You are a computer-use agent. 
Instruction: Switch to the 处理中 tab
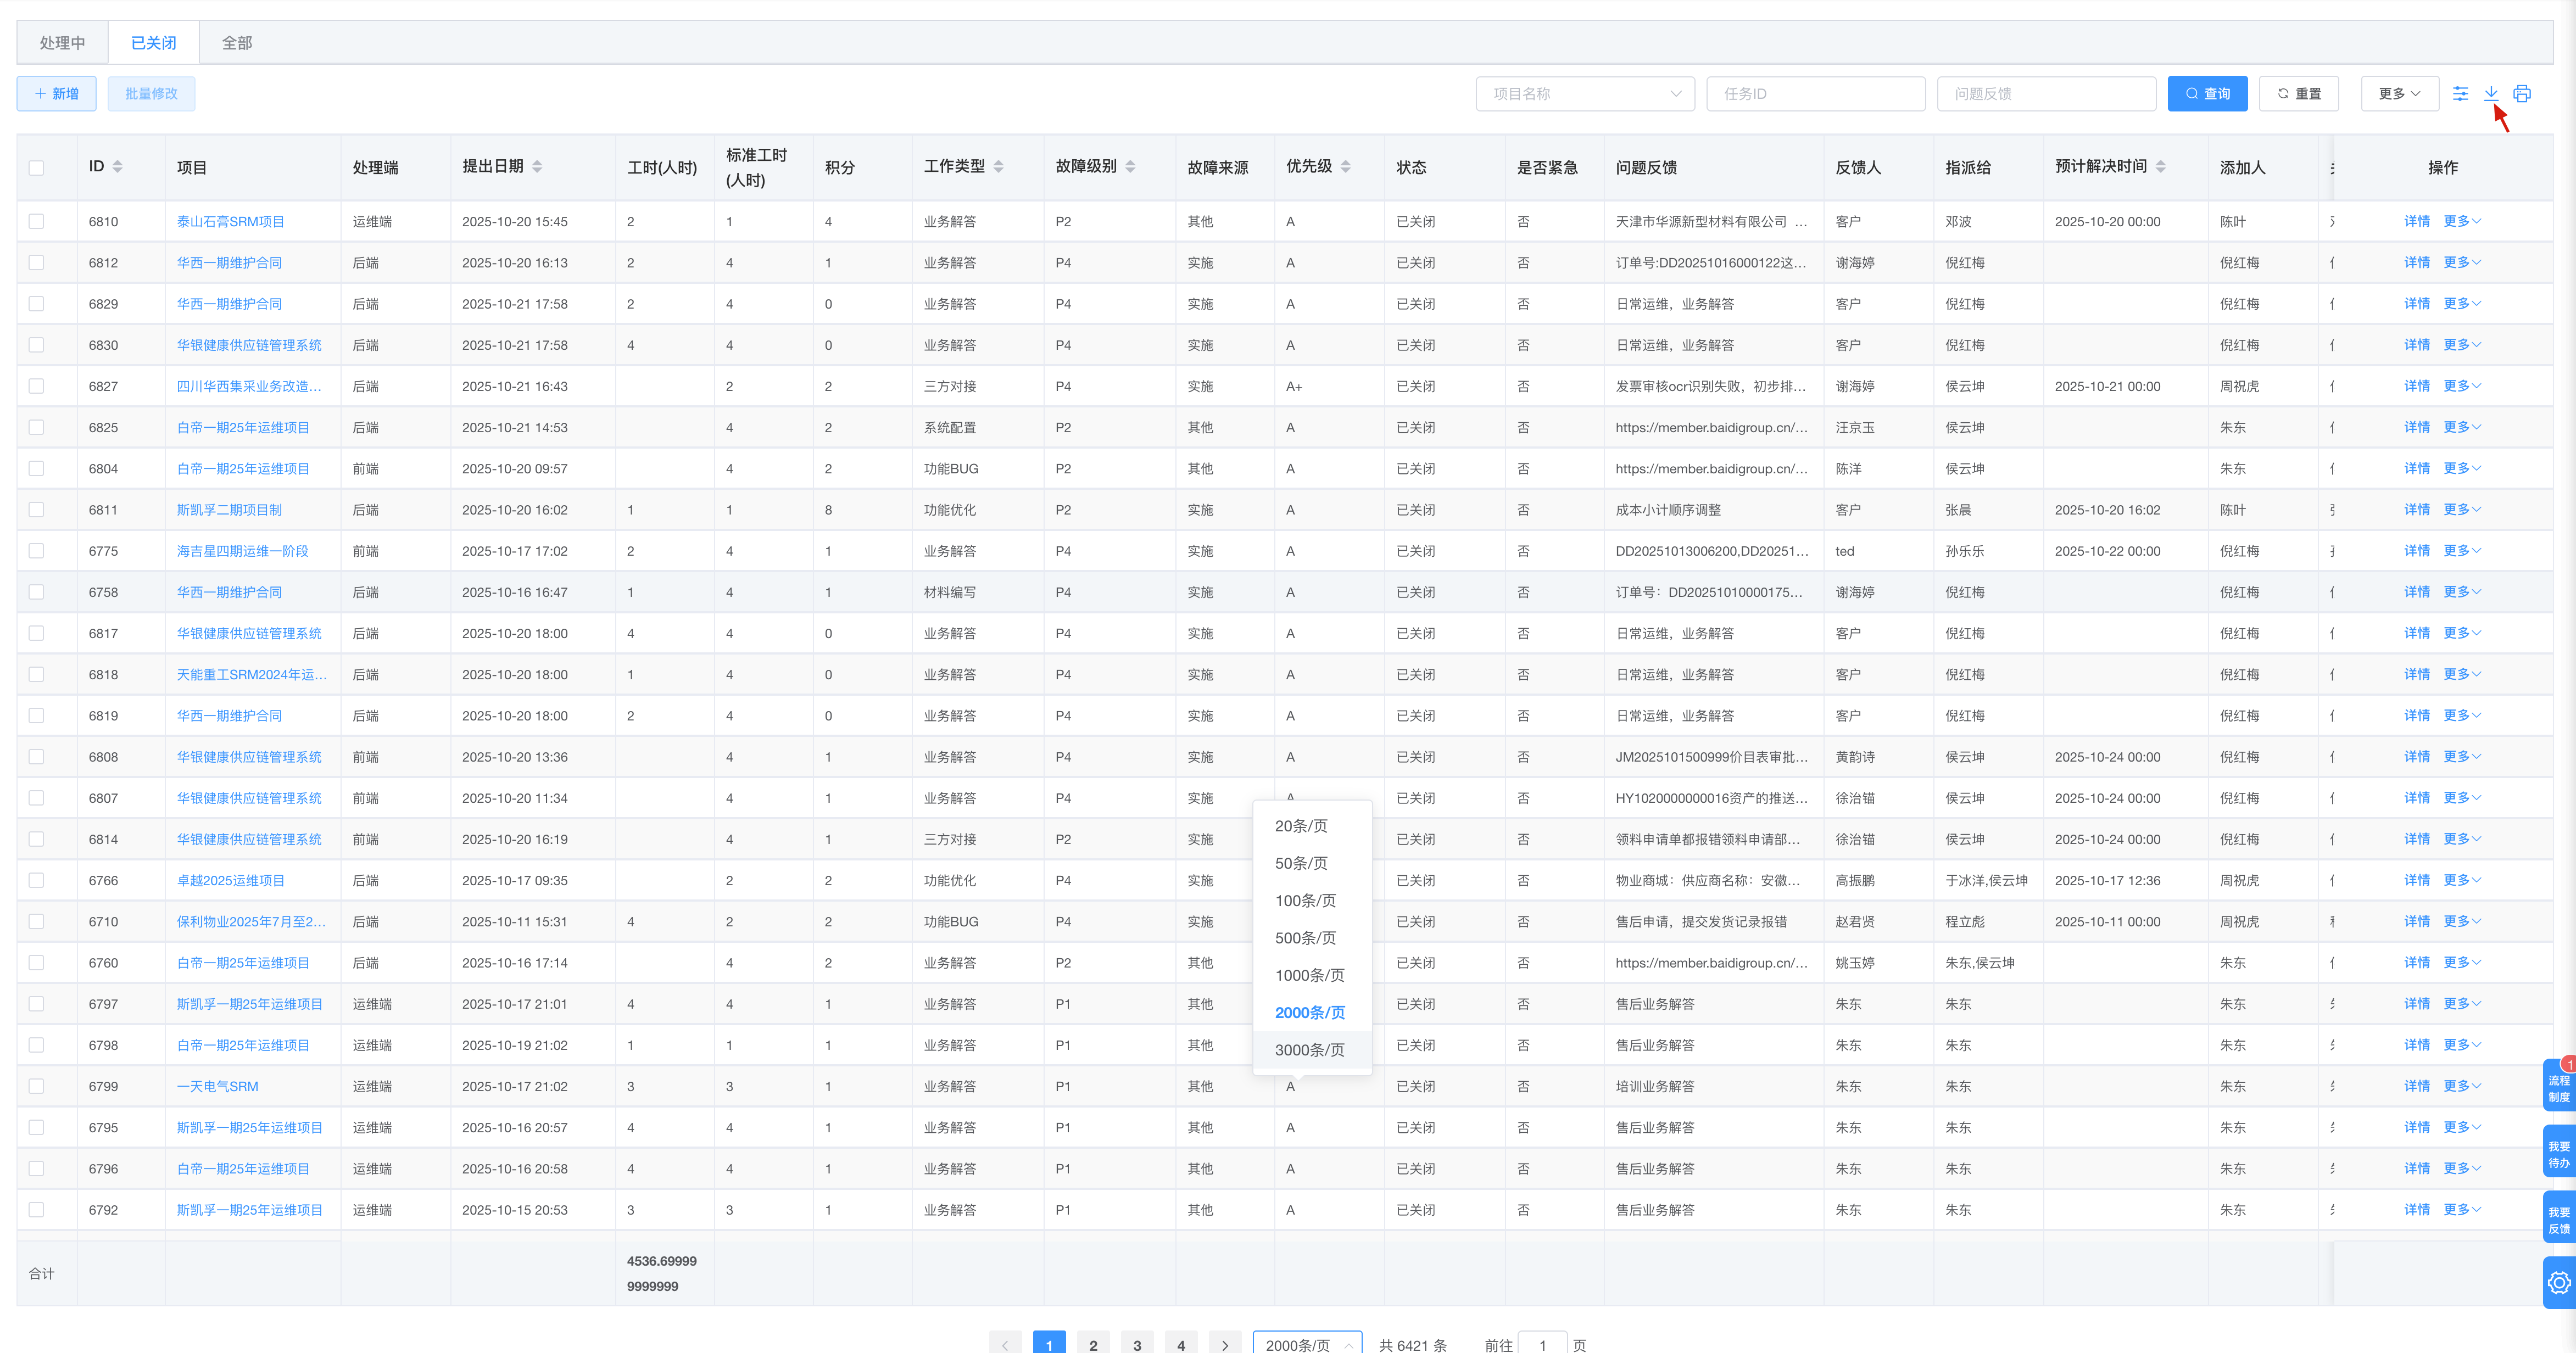(62, 43)
